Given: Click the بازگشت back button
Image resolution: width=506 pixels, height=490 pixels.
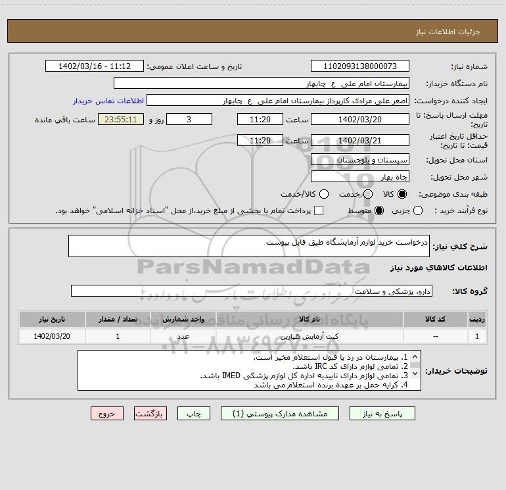Looking at the screenshot, I should point(150,414).
